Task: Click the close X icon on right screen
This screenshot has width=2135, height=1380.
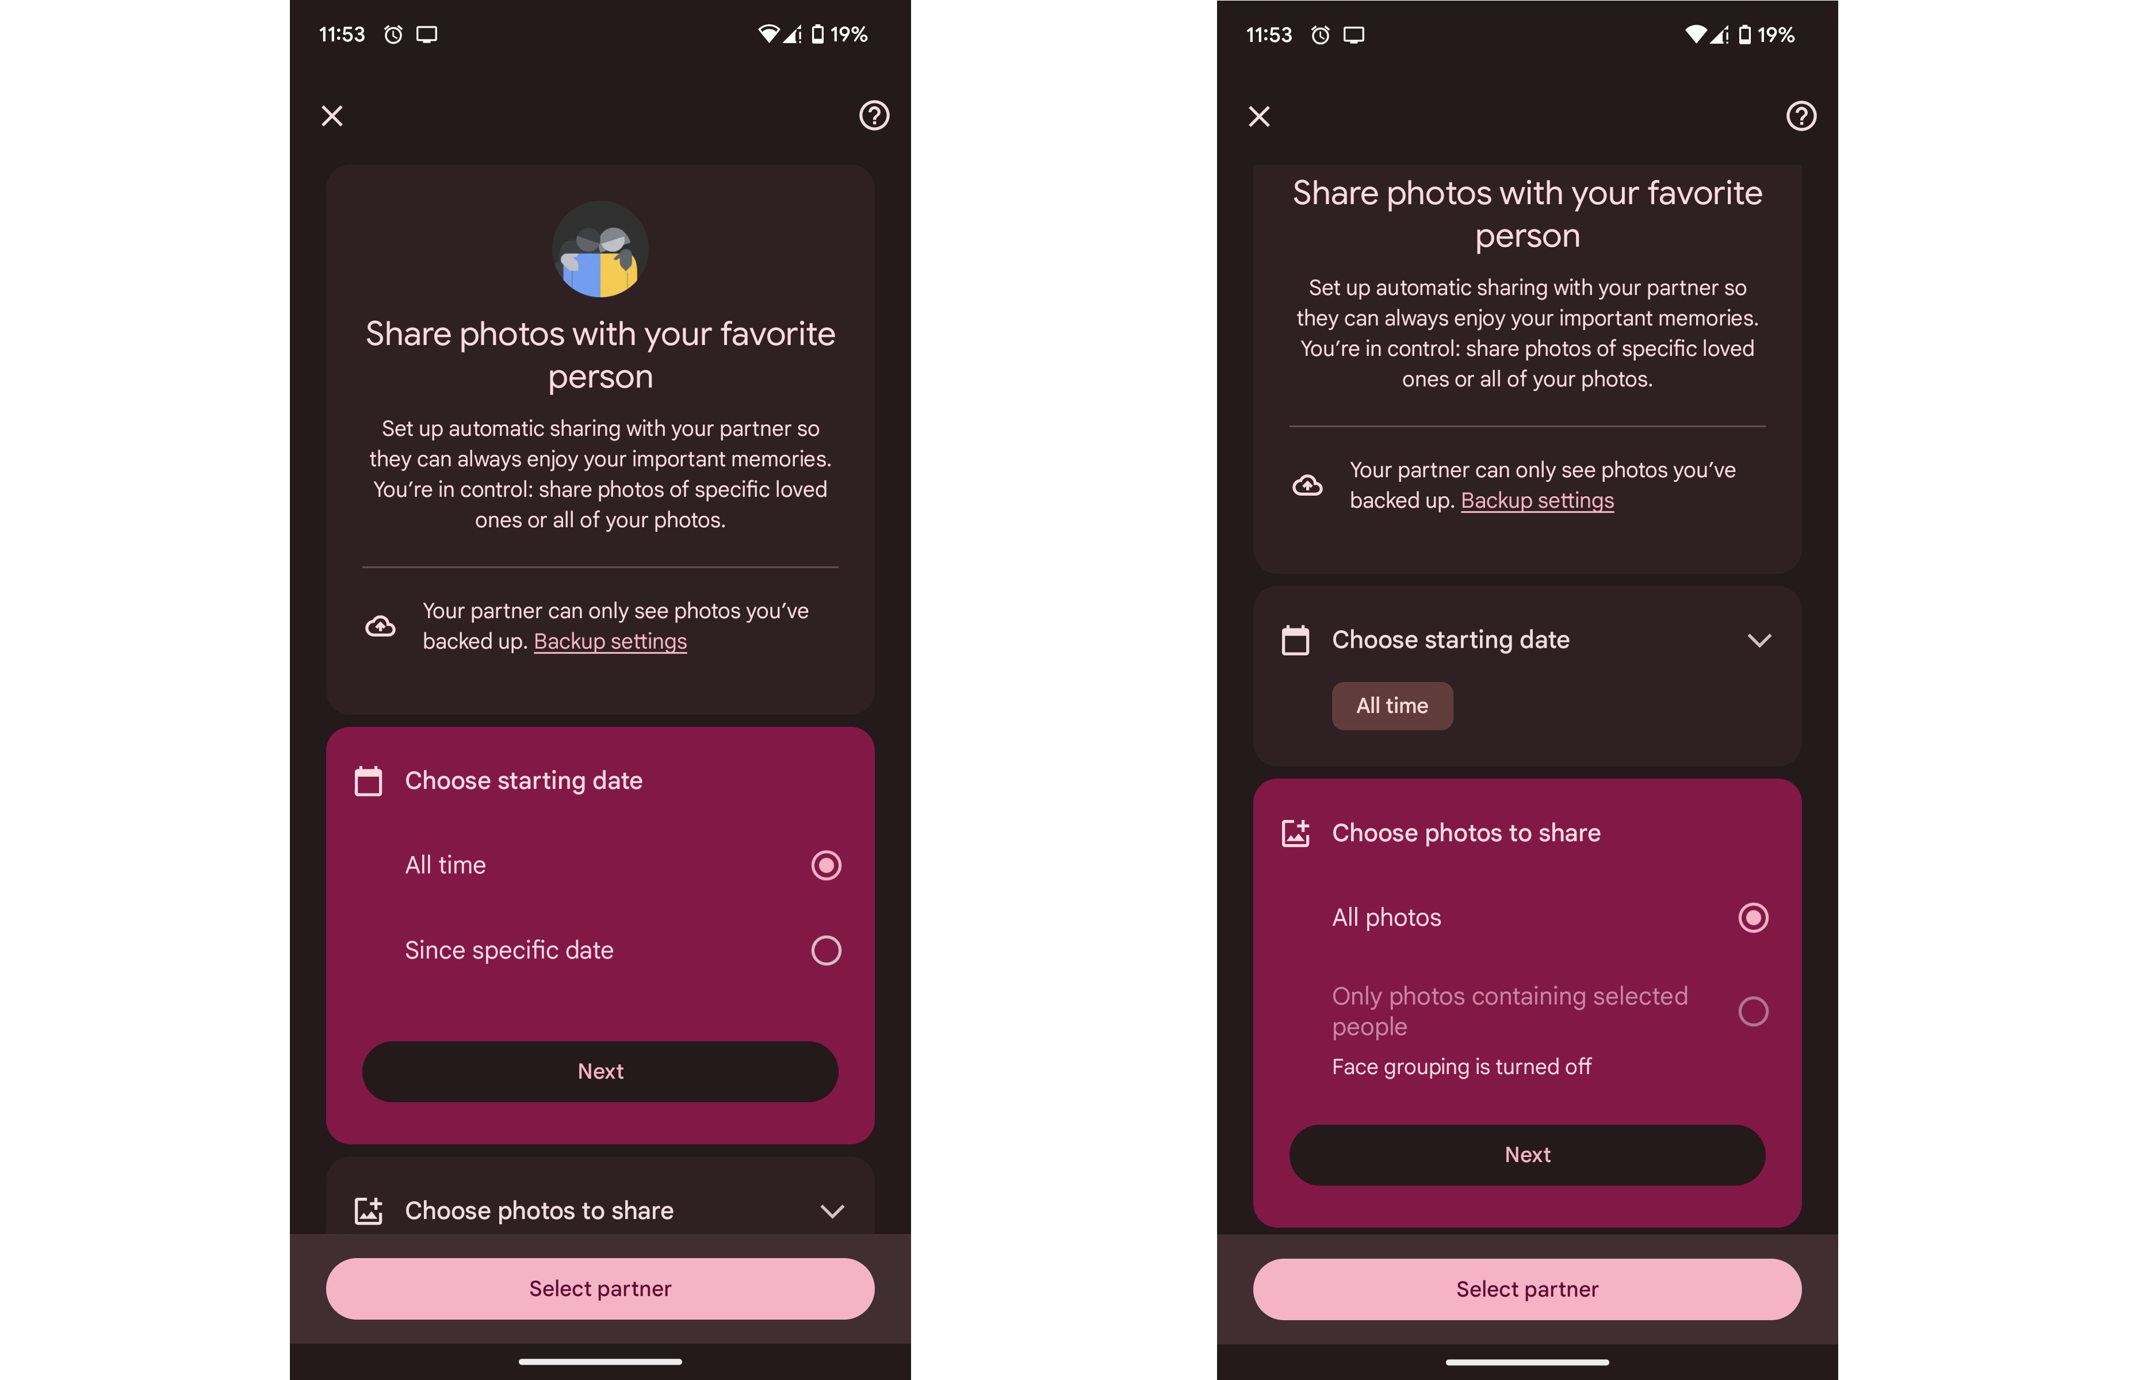Action: [1259, 114]
